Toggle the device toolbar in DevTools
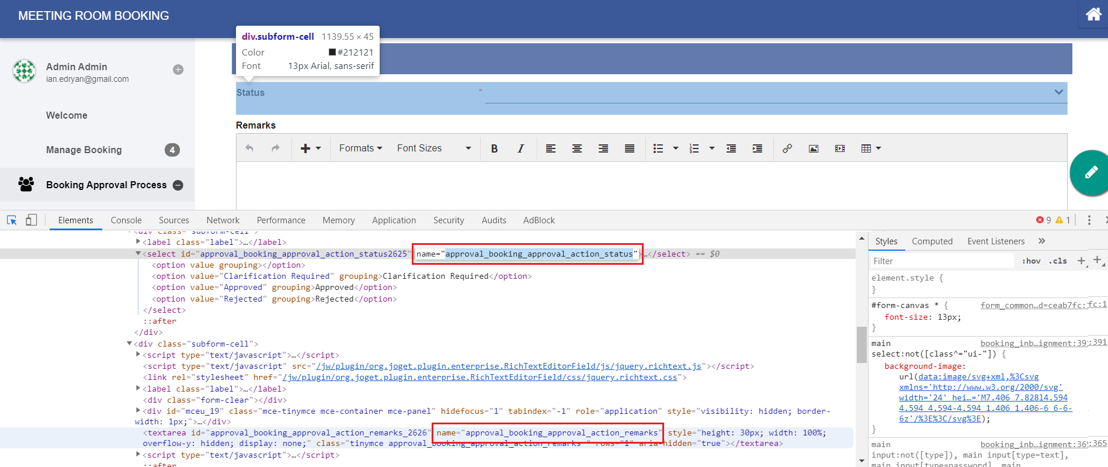Viewport: 1108px width, 467px height. point(31,220)
